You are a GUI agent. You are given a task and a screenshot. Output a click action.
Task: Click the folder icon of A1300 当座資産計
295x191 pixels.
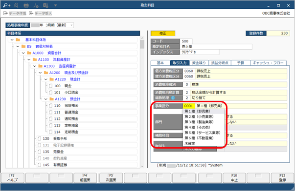click(41, 66)
